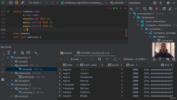Collapse the schemas folder
Image resolution: width=177 pixels, height=100 pixels.
coord(142,29)
